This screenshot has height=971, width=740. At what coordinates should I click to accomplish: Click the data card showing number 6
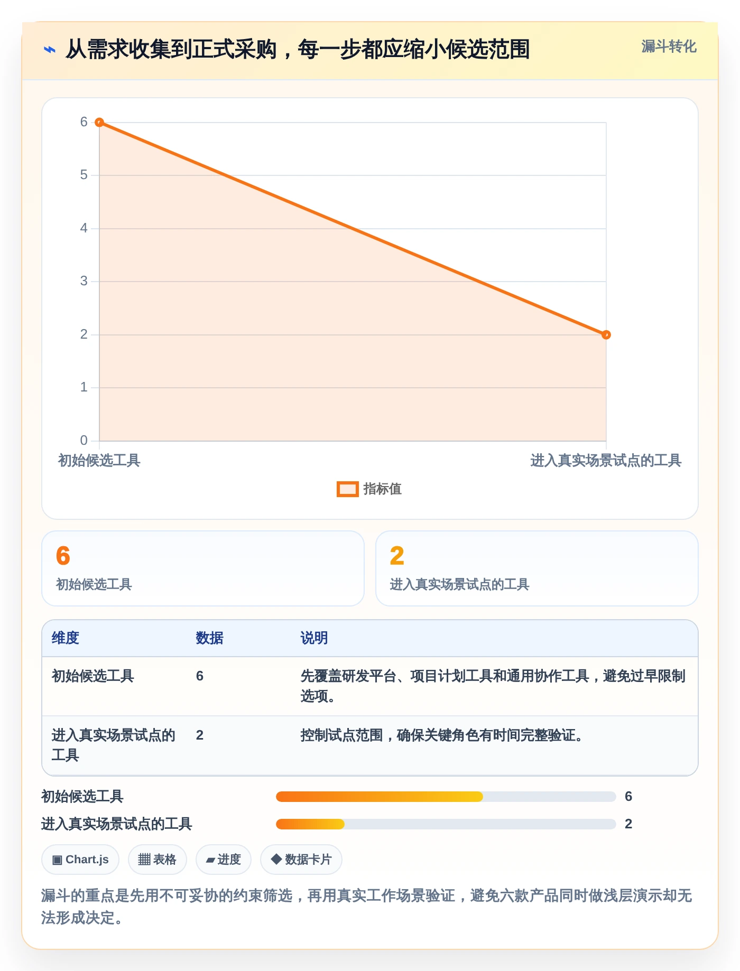point(203,568)
